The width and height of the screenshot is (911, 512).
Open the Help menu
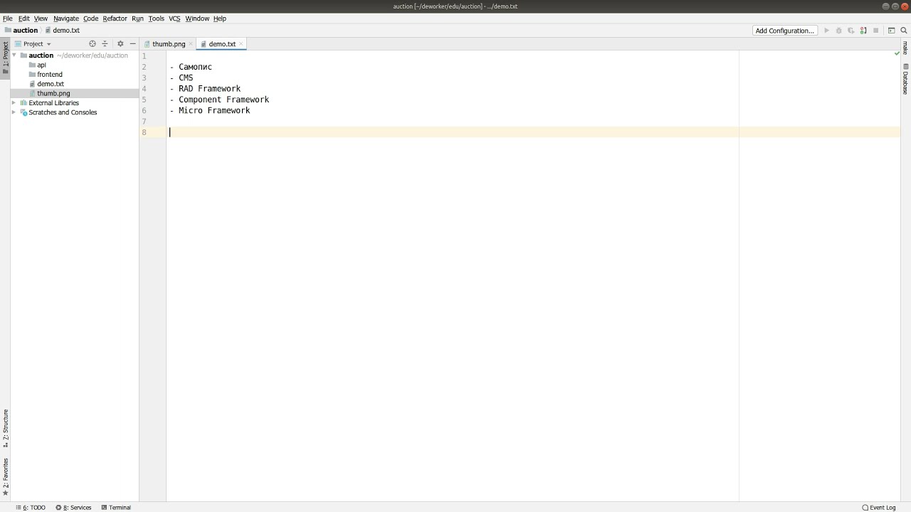coord(220,18)
